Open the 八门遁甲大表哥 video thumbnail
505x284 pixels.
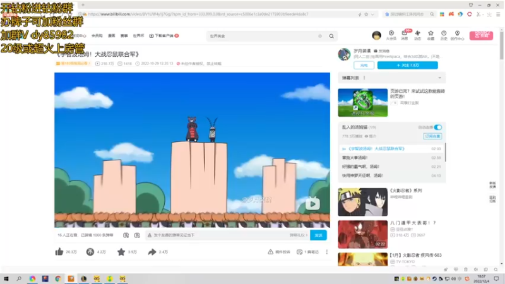pos(362,234)
